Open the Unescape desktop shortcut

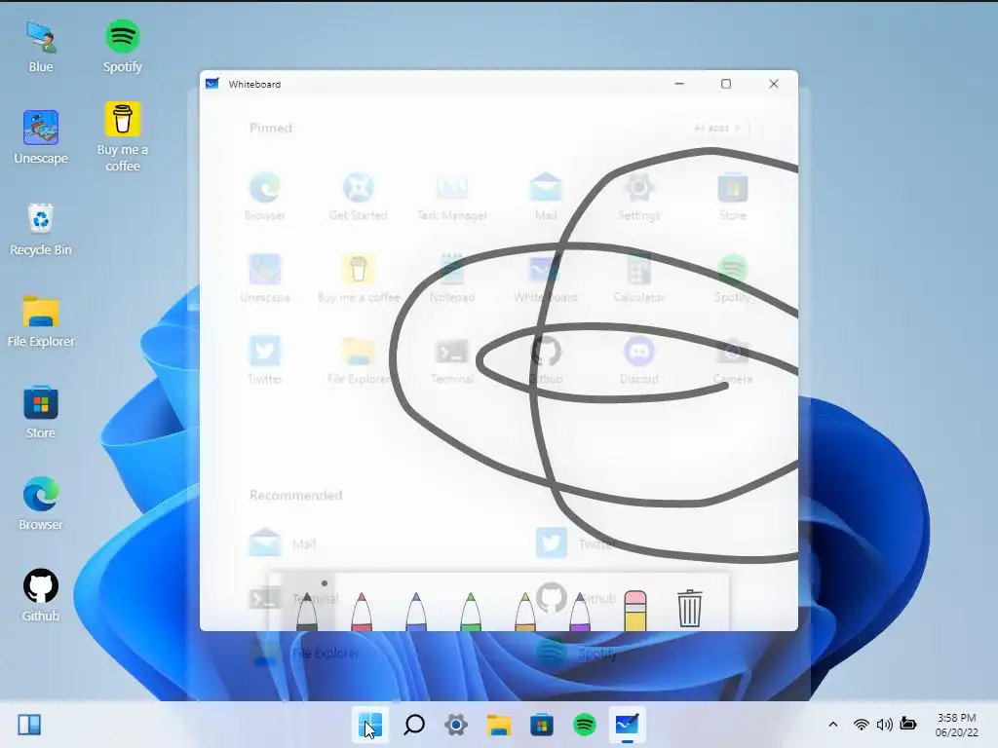tap(41, 137)
